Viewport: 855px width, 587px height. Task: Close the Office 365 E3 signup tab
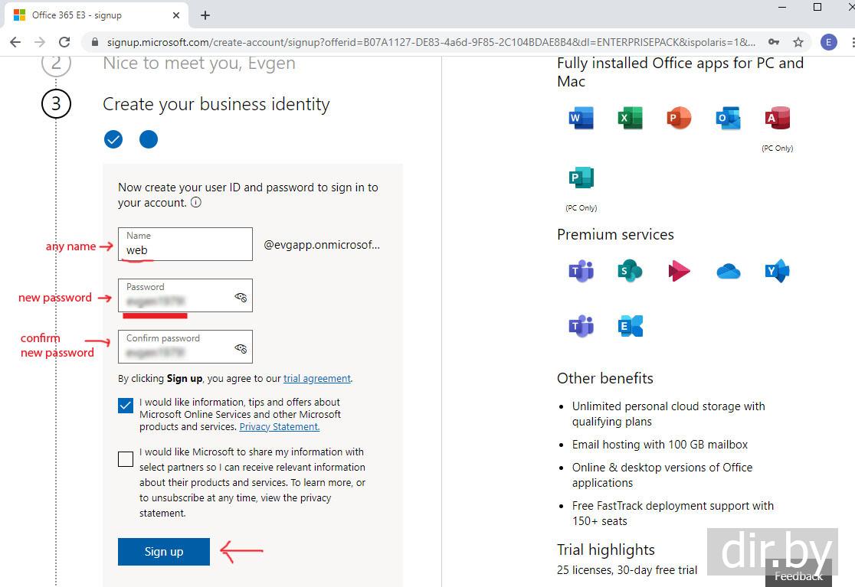point(176,15)
